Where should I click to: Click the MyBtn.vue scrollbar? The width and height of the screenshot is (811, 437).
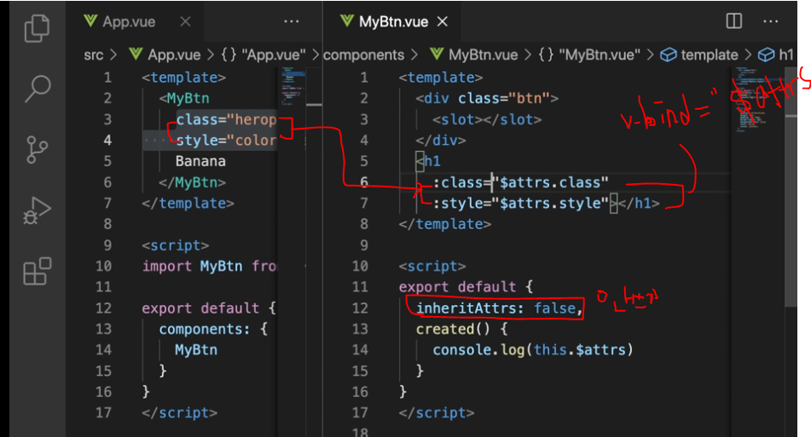(791, 186)
